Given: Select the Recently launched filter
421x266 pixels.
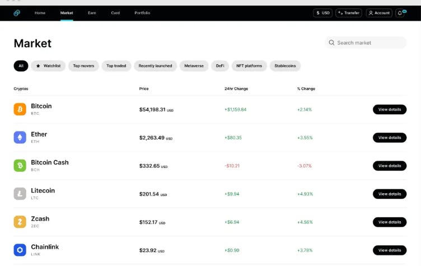Looking at the screenshot, I should tap(155, 66).
